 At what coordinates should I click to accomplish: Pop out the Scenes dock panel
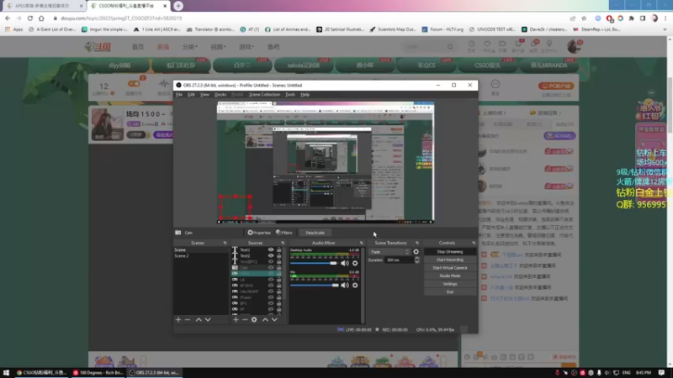[225, 243]
